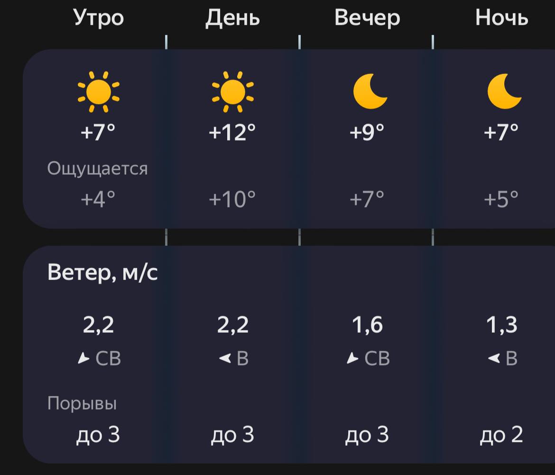Image resolution: width=555 pixels, height=475 pixels.
Task: Click the evening СВ wind direction arrow
Action: pyautogui.click(x=352, y=359)
